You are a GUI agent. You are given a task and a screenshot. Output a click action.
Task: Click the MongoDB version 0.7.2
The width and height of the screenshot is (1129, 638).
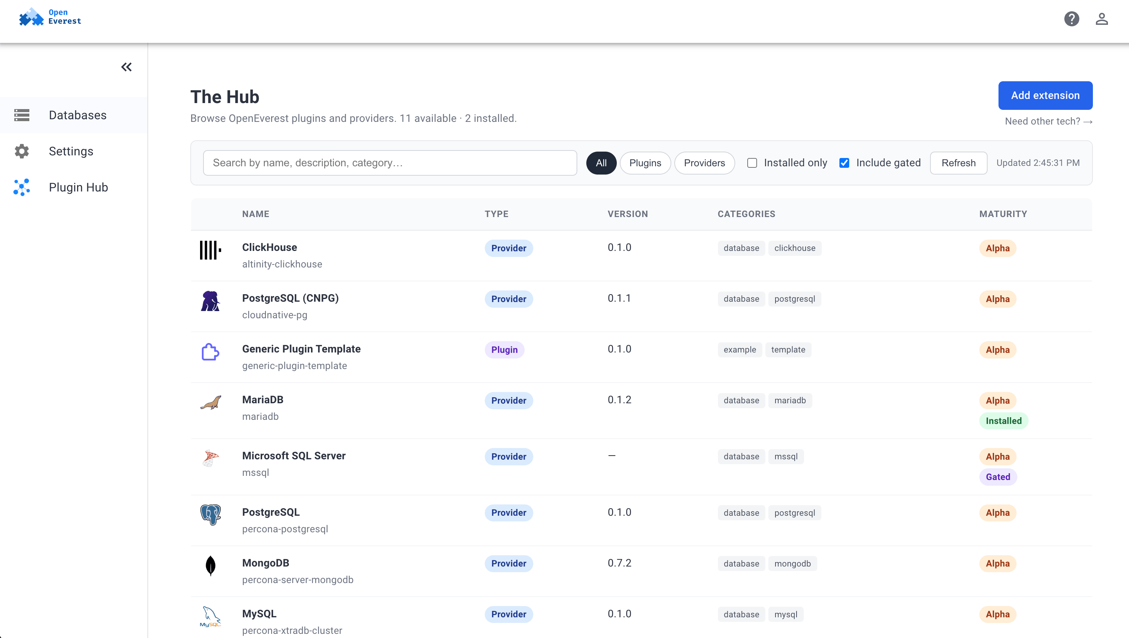pos(619,563)
